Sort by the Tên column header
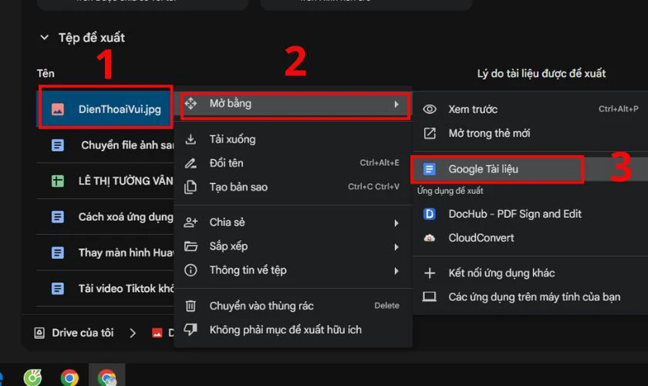The height and width of the screenshot is (386, 648). pos(46,73)
